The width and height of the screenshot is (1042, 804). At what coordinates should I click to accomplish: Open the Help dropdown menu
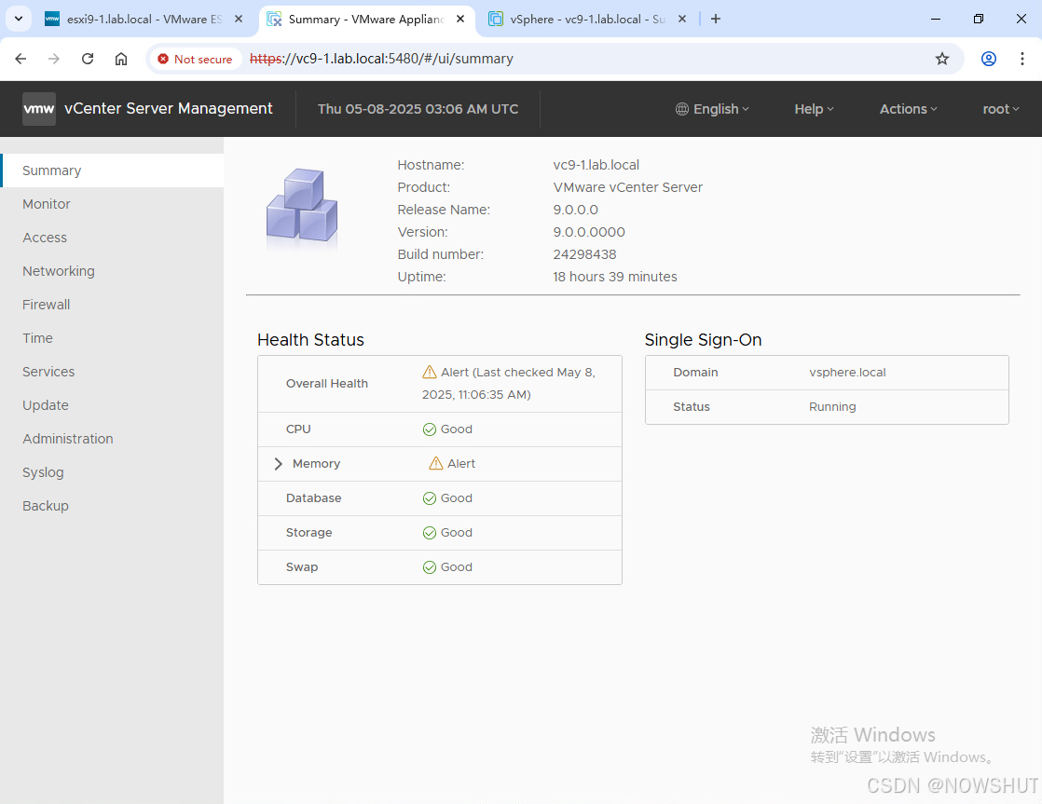[814, 109]
